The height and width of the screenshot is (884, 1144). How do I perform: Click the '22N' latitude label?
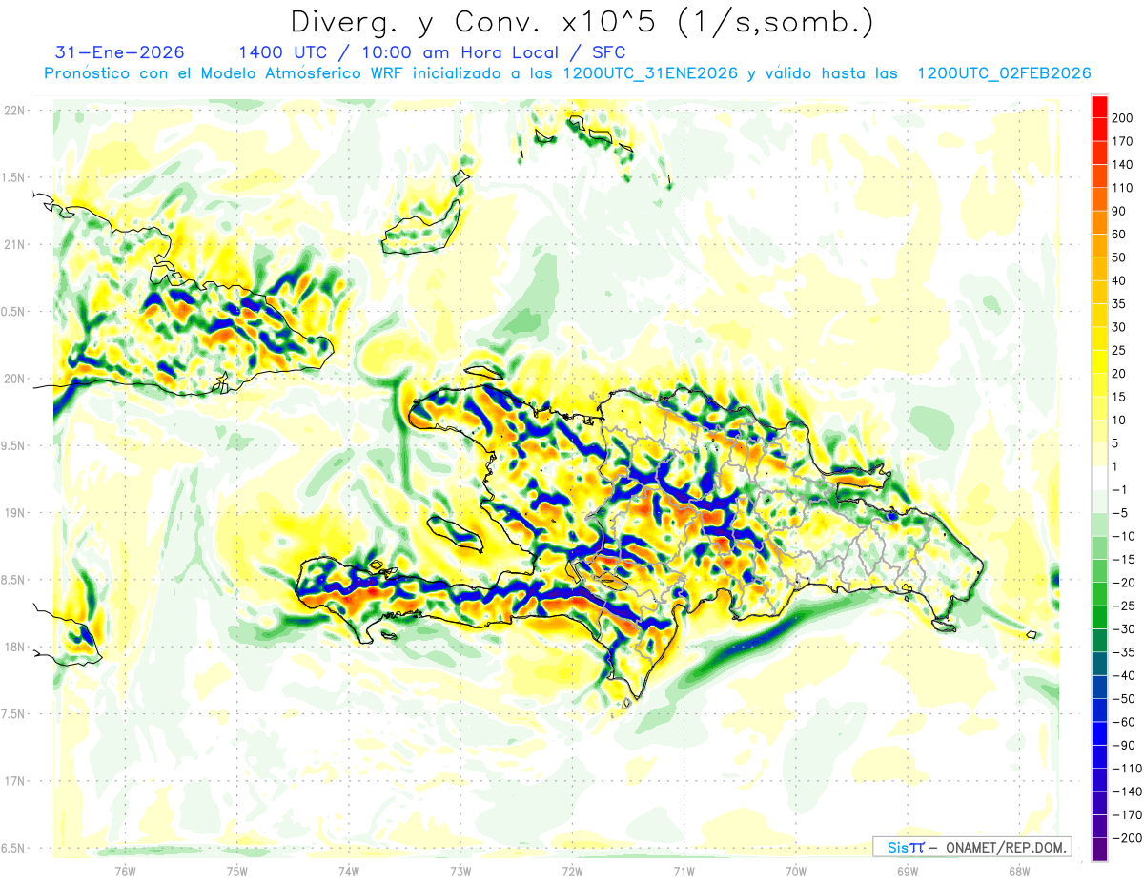pyautogui.click(x=14, y=111)
